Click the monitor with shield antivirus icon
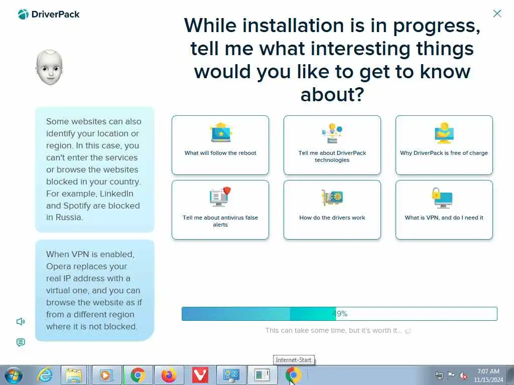The image size is (514, 385). (220, 197)
